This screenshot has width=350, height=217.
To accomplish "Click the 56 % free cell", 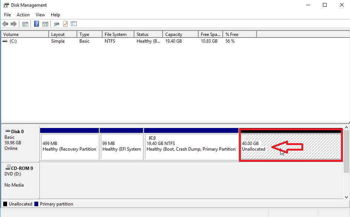I will (230, 41).
